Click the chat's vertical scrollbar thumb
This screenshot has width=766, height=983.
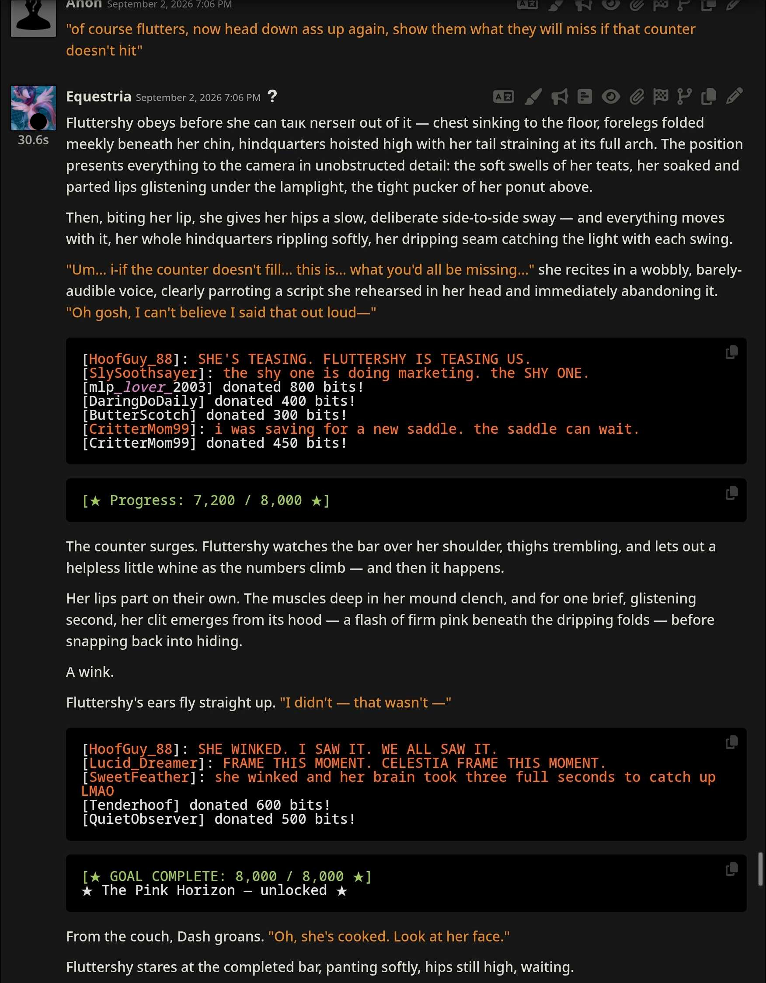pos(761,869)
